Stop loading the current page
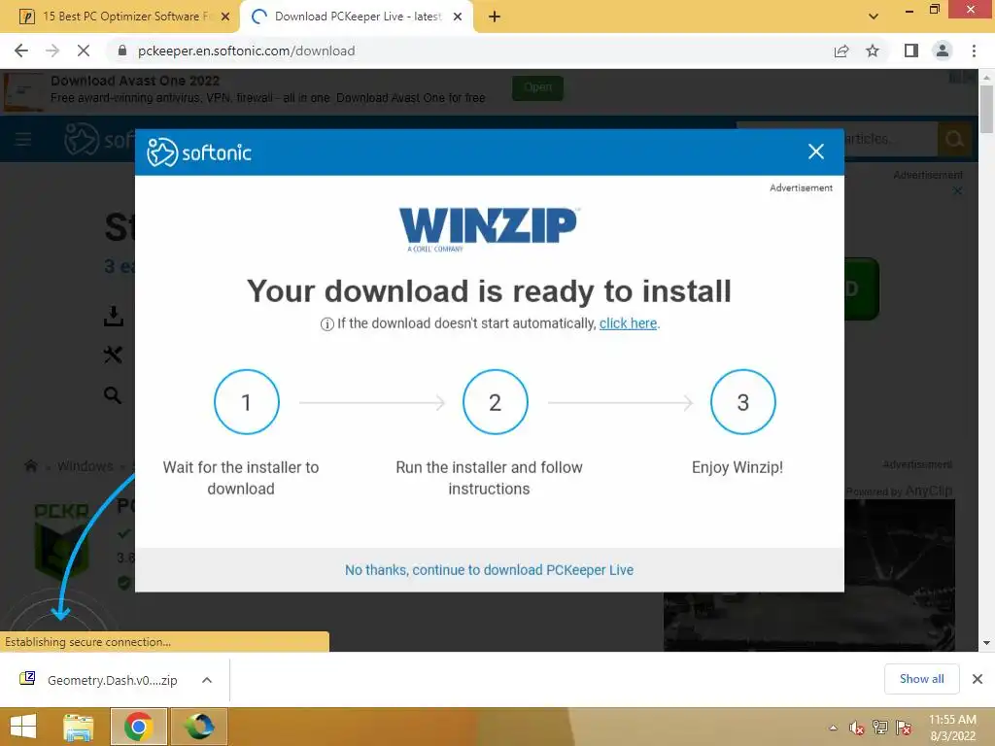Image resolution: width=995 pixels, height=746 pixels. point(84,51)
